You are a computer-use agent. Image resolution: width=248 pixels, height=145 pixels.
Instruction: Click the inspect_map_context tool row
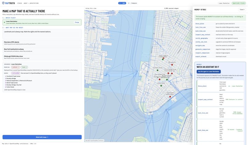pos(220,35)
